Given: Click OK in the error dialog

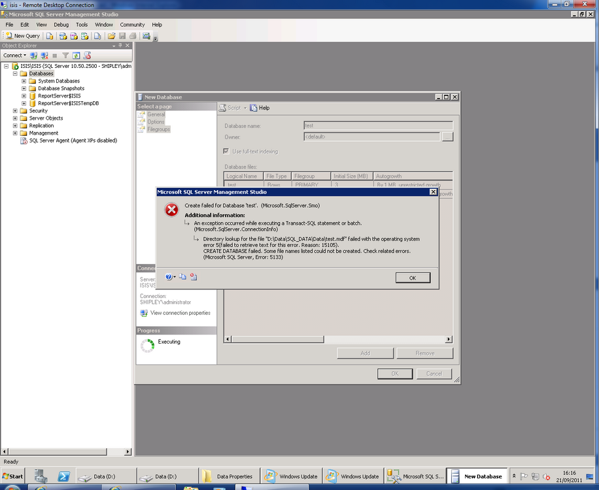Looking at the screenshot, I should point(413,278).
